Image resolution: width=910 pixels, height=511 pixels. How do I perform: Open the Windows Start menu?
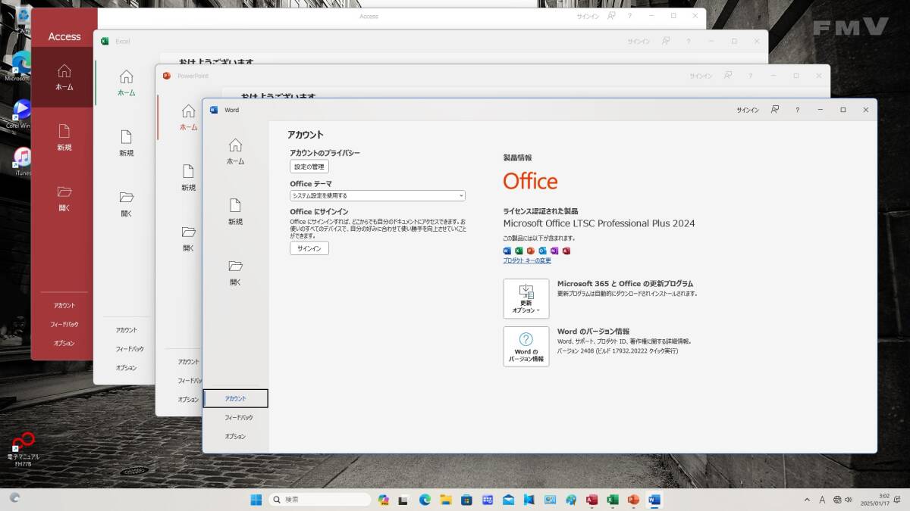pos(256,500)
